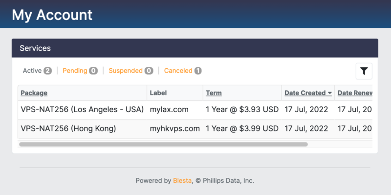Click the $3.99 USD term cell
The image size is (391, 195).
[x=242, y=129]
